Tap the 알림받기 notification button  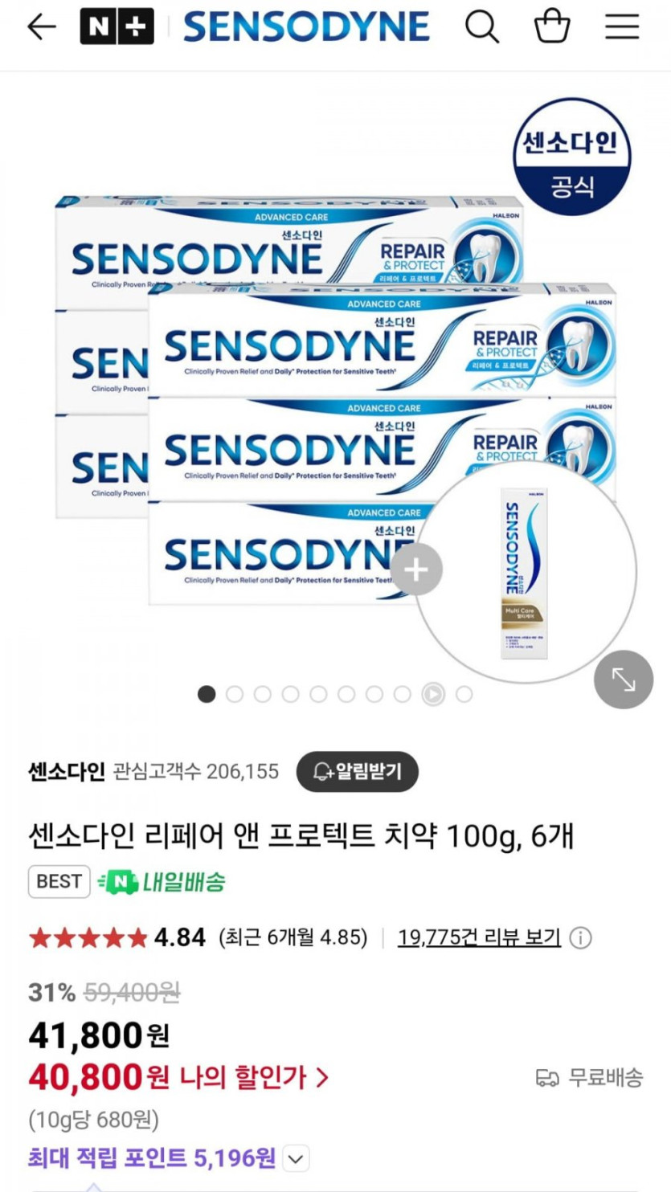pos(357,772)
